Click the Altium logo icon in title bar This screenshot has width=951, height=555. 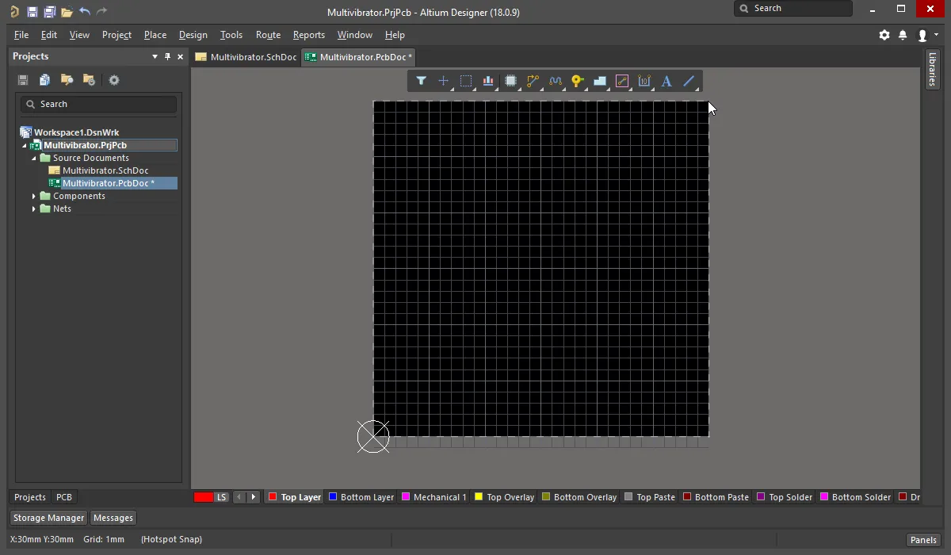point(14,12)
